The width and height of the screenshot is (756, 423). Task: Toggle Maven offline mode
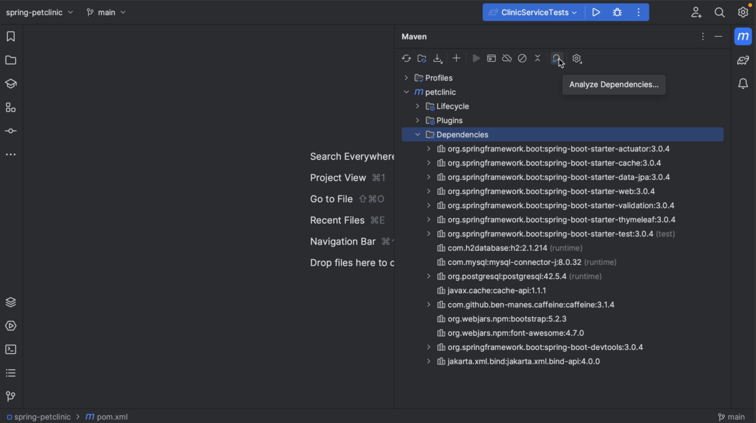[507, 58]
